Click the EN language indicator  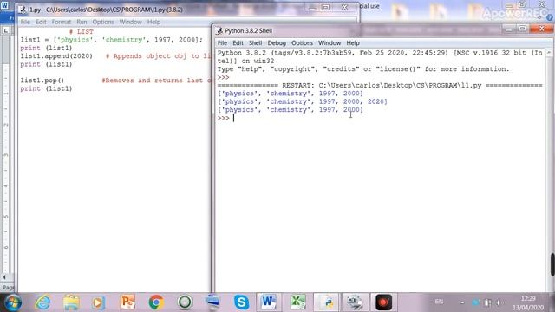439,302
